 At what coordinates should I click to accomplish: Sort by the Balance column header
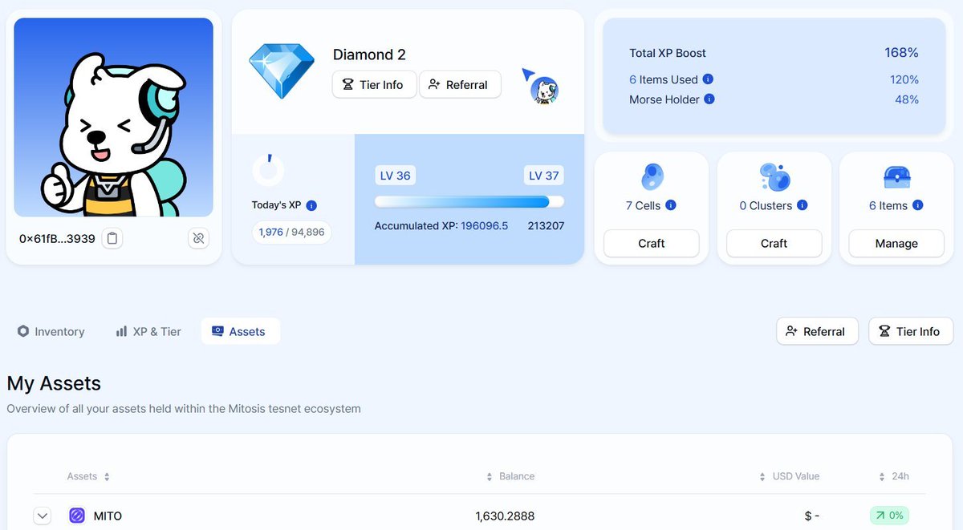click(510, 476)
